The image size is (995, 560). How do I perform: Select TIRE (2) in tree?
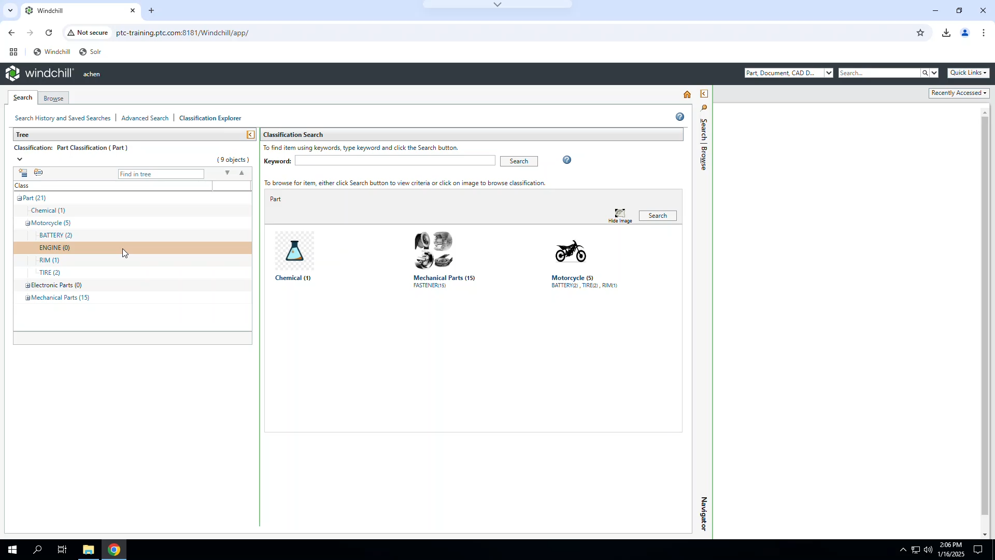tap(50, 273)
